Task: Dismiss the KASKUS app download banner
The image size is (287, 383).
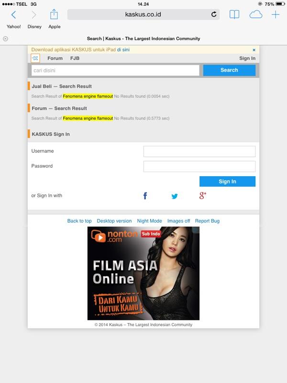Action: coord(254,50)
